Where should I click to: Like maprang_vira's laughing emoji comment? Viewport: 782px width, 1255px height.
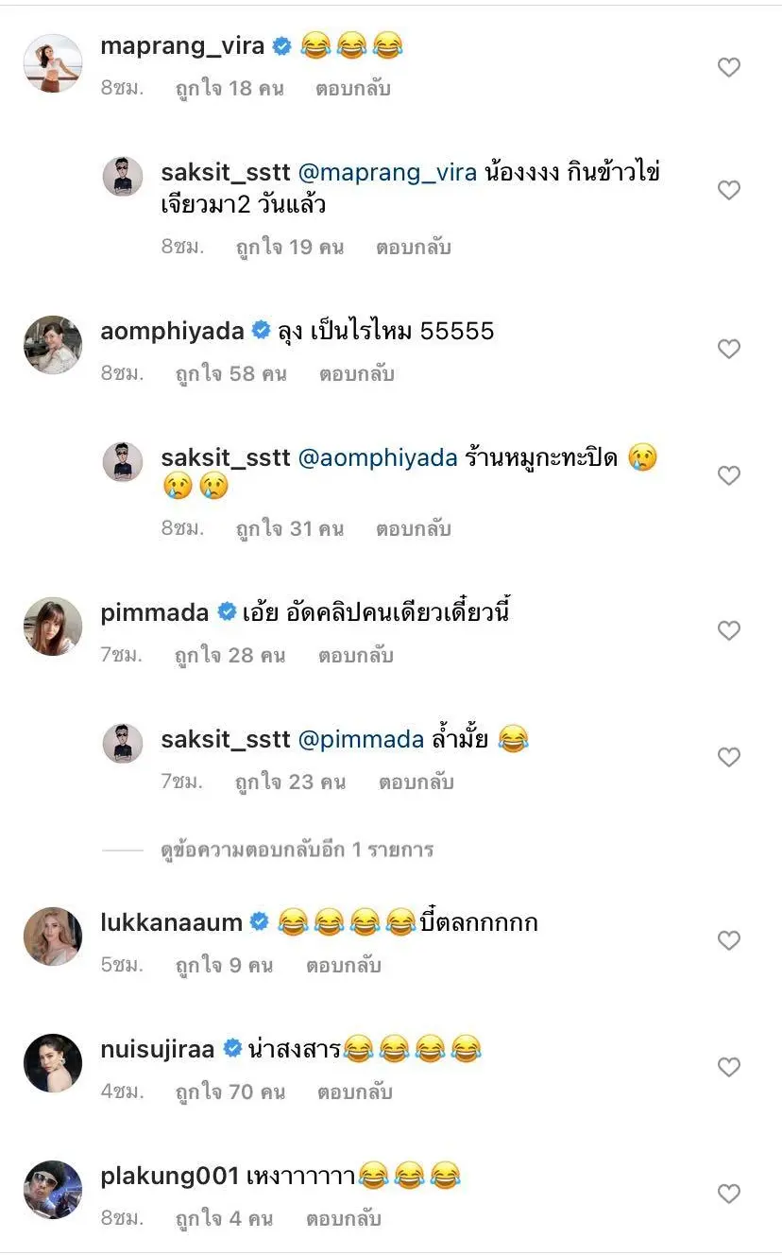(x=728, y=67)
